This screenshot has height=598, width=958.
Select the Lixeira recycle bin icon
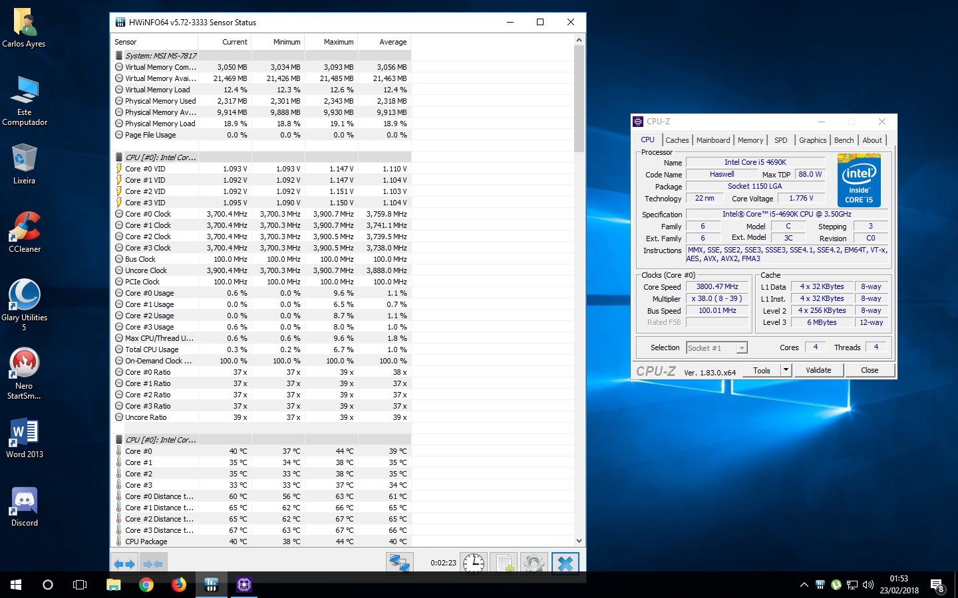[24, 164]
